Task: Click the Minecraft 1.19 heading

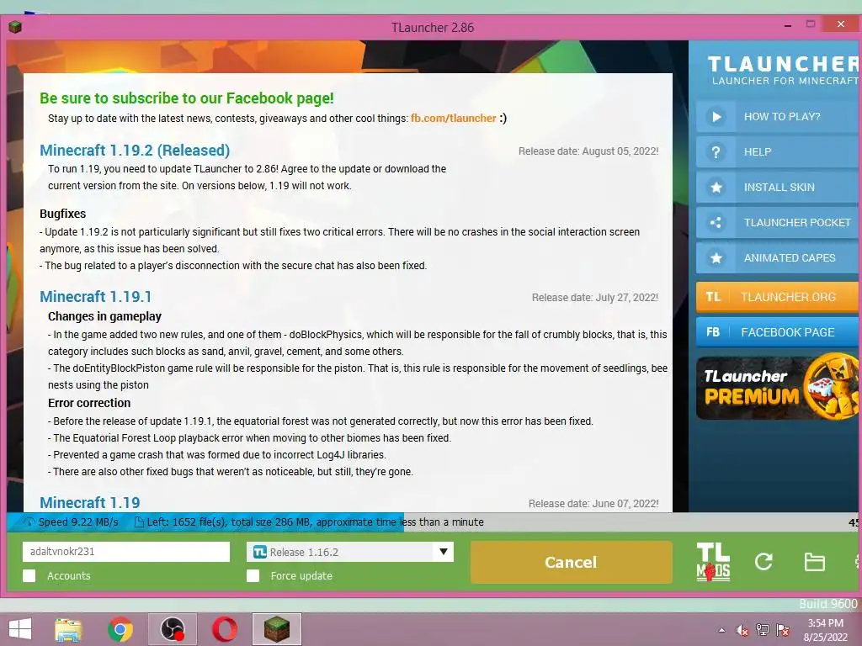Action: 90,503
